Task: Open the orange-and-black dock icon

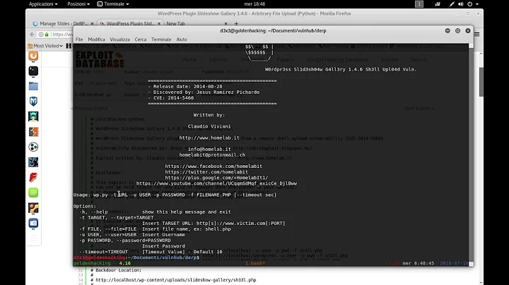Action: [33, 208]
